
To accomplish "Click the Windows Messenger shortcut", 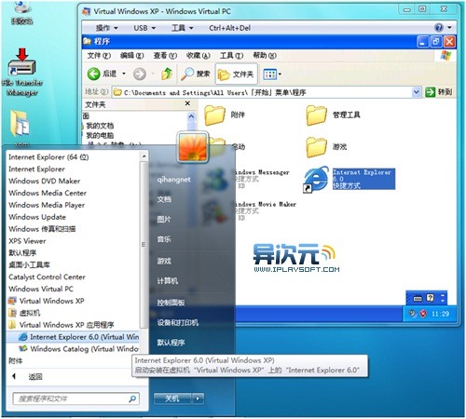I will tap(261, 179).
